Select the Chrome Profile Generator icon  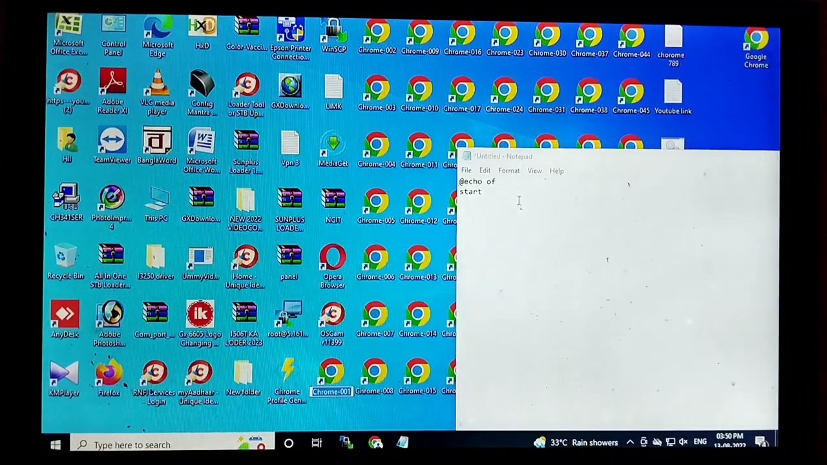(x=288, y=382)
